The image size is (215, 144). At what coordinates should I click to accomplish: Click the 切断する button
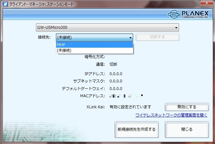point(158,37)
